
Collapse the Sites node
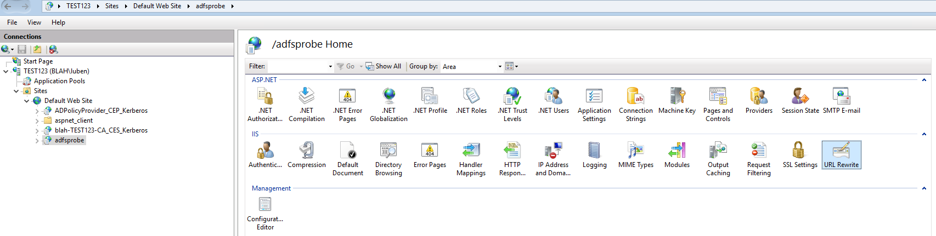tap(16, 91)
